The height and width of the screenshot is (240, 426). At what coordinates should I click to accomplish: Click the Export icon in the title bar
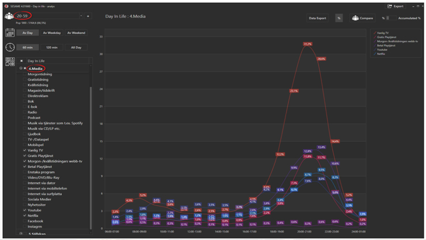coord(390,6)
